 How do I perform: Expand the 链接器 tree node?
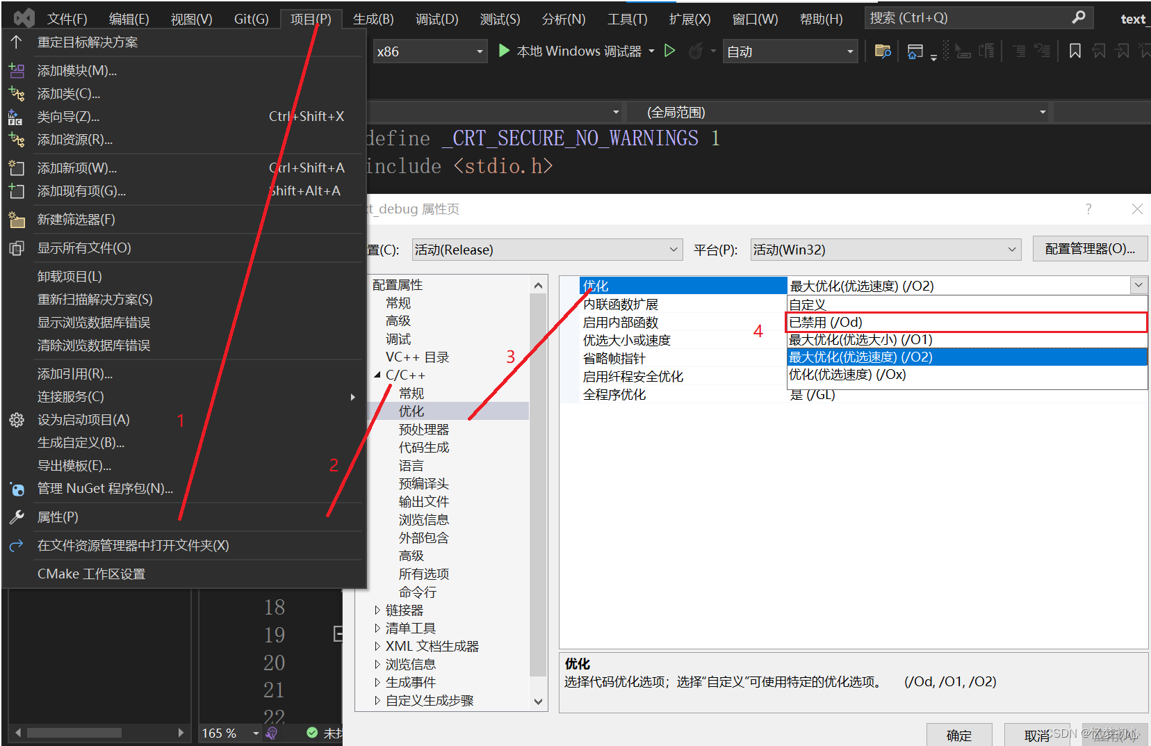(377, 610)
